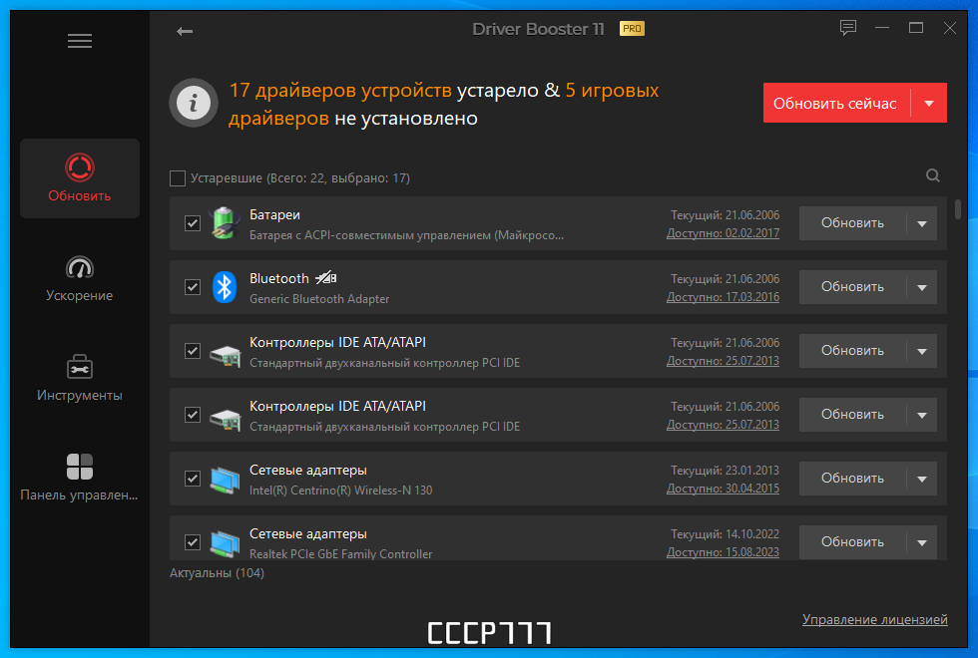Click the 17 драйверов устройств text

pyautogui.click(x=340, y=91)
